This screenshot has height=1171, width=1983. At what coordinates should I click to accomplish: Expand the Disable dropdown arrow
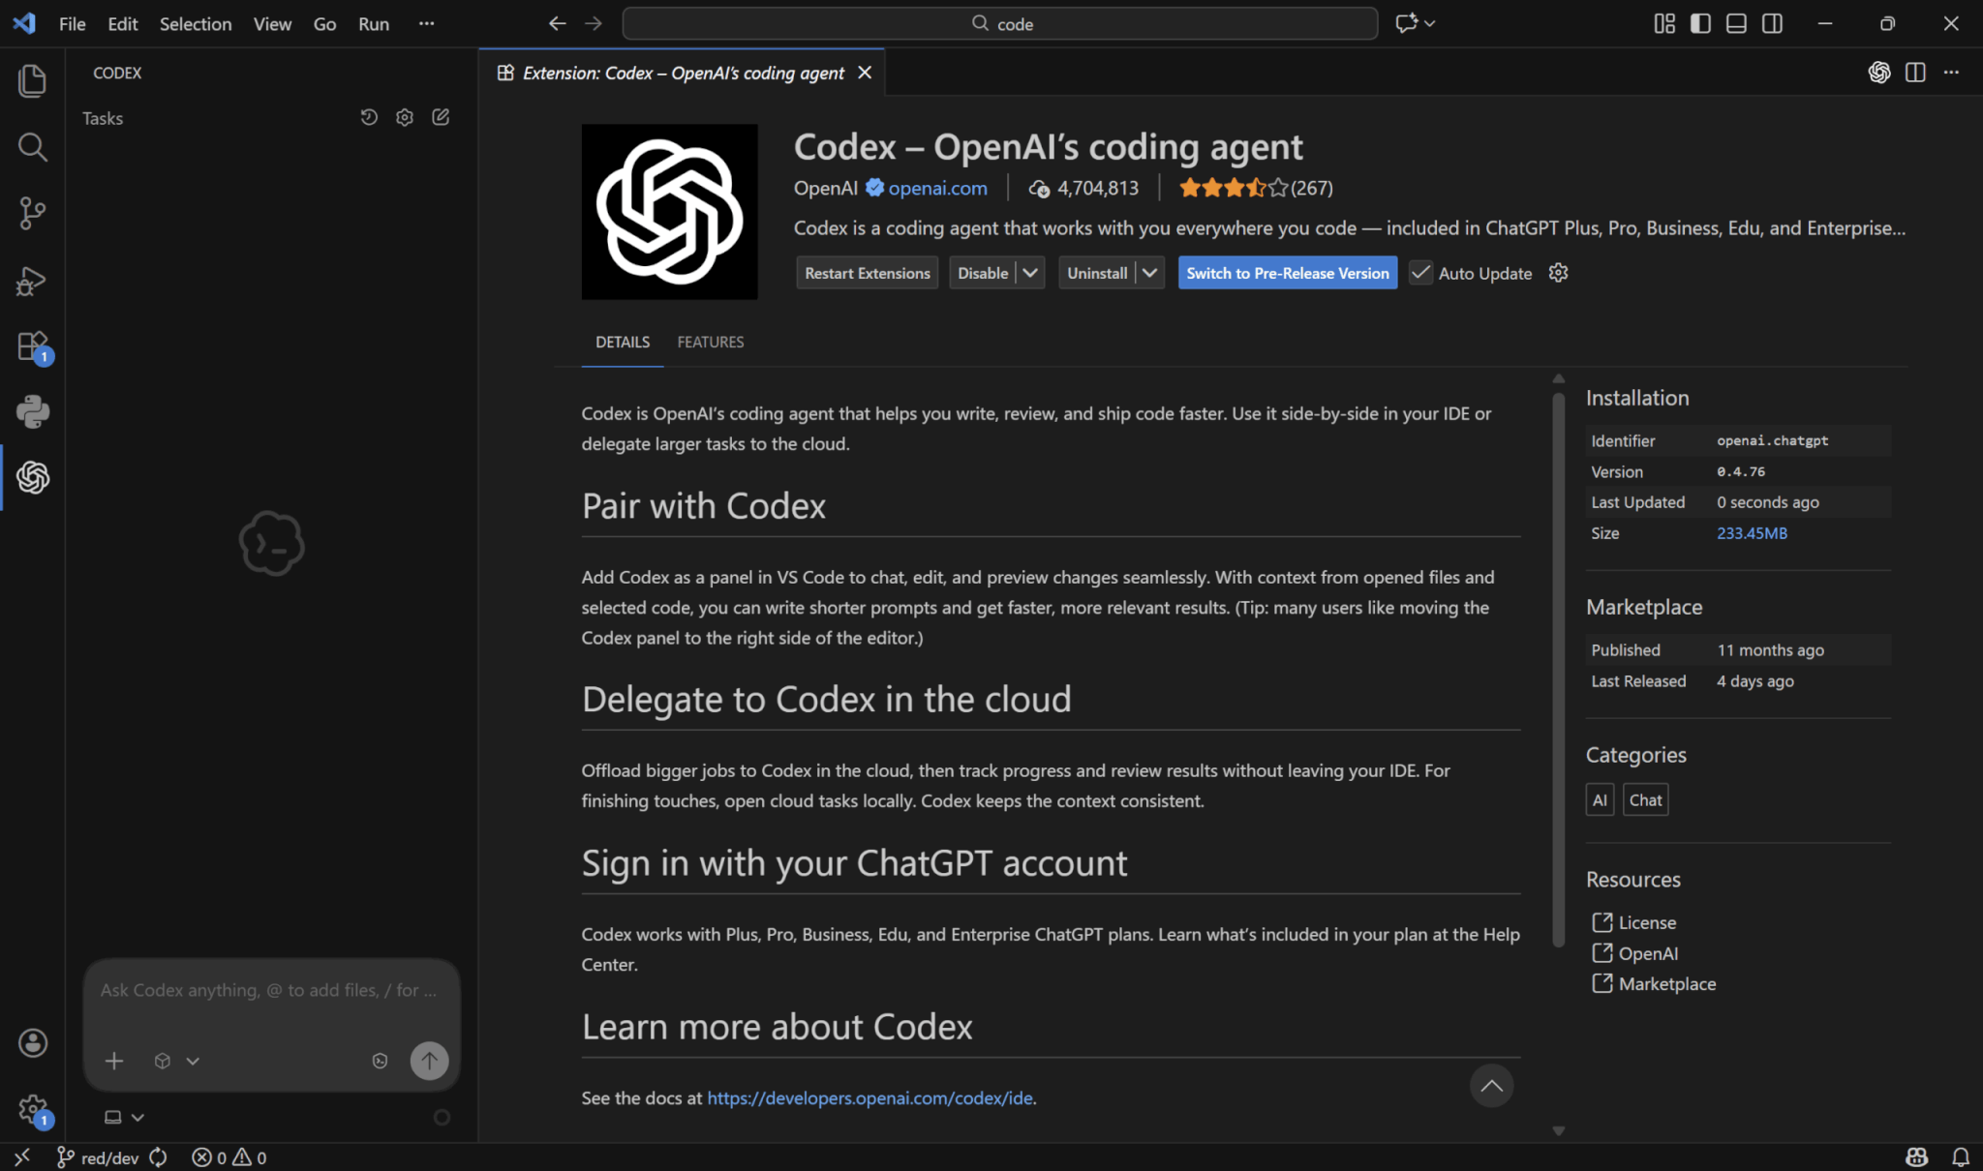[1030, 273]
